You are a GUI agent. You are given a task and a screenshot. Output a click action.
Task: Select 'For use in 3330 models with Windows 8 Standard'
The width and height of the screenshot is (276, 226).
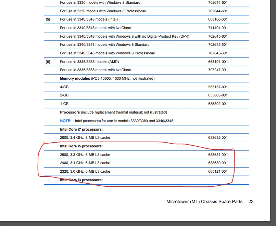[100, 3]
